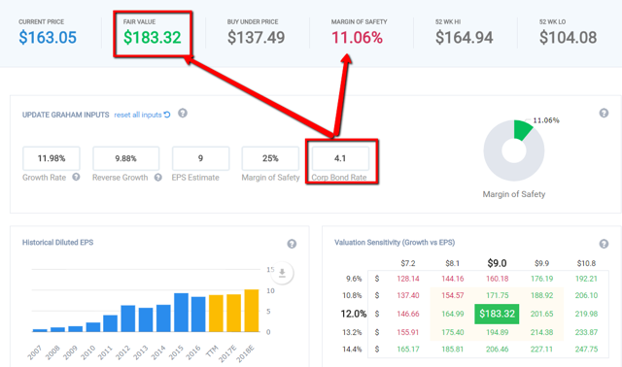Click the green donut chart segment
The width and height of the screenshot is (622, 367).
523,129
